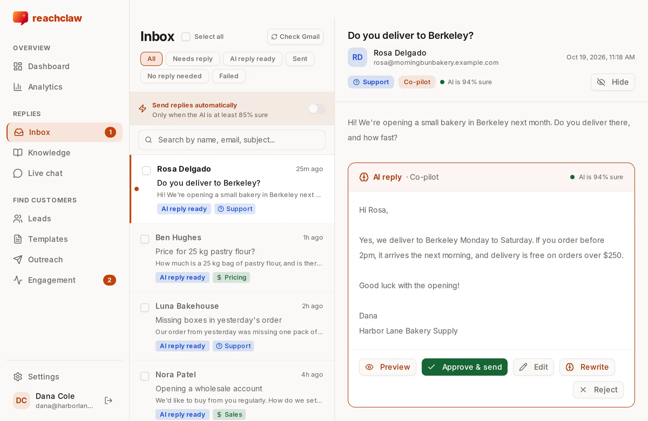Click the RD avatar of Rosa Delgado
The height and width of the screenshot is (421, 648).
click(357, 57)
